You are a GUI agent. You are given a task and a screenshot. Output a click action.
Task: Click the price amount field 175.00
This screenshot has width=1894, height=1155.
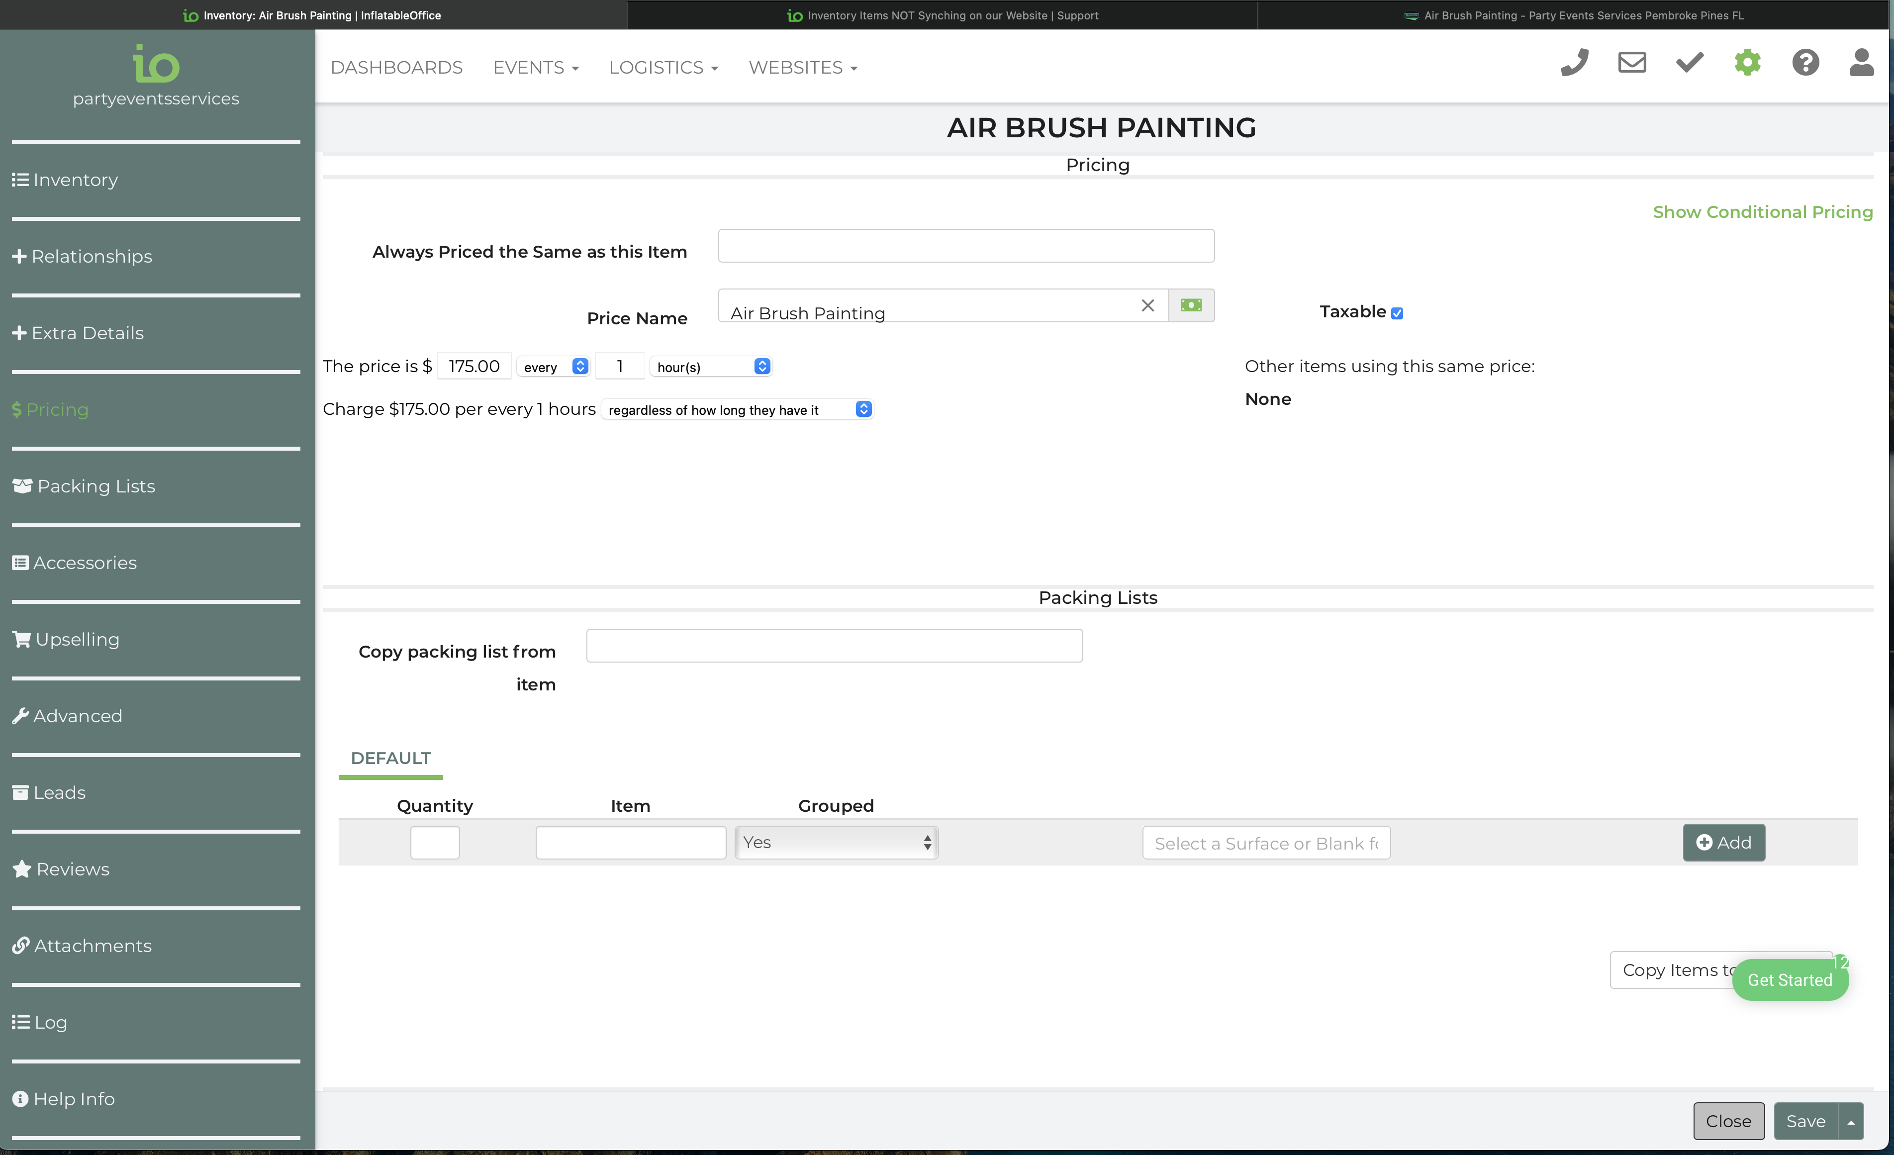click(474, 367)
